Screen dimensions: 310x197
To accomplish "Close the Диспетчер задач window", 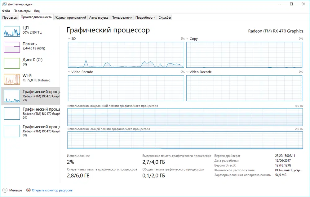I will [x=304, y=4].
